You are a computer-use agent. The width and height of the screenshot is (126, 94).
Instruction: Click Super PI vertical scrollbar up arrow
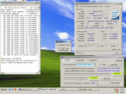(x=39, y=7)
